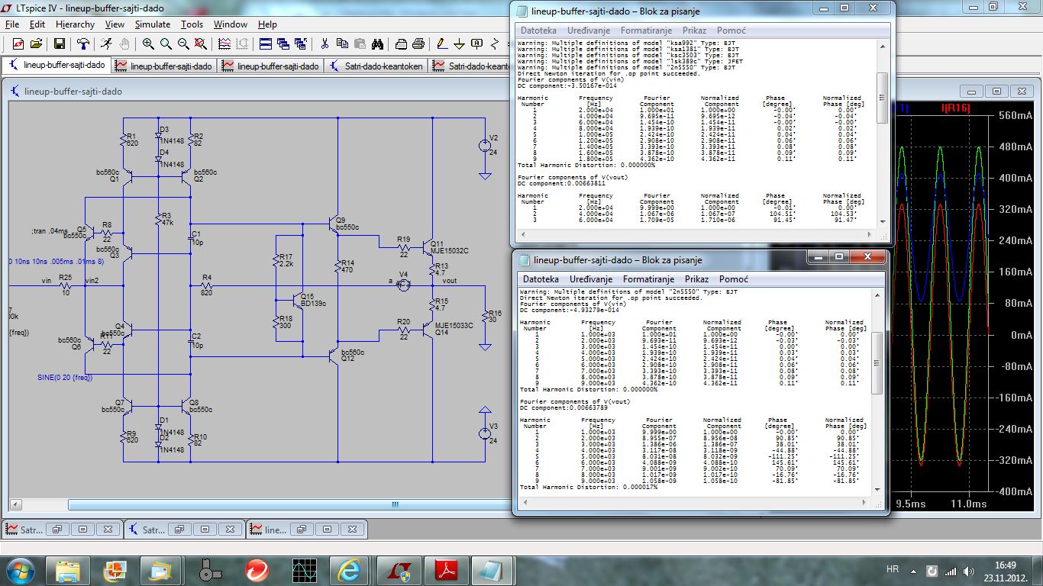Open Pomoć menu in upper Notepad window
Viewport: 1043px width, 586px height.
(731, 31)
